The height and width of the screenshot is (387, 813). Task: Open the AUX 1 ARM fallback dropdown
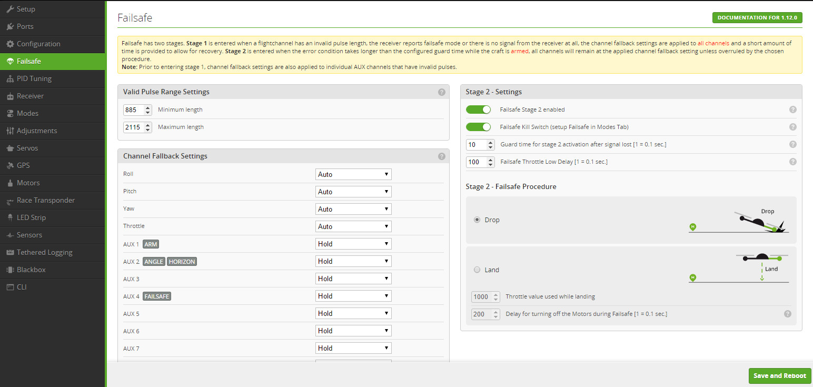tap(353, 244)
